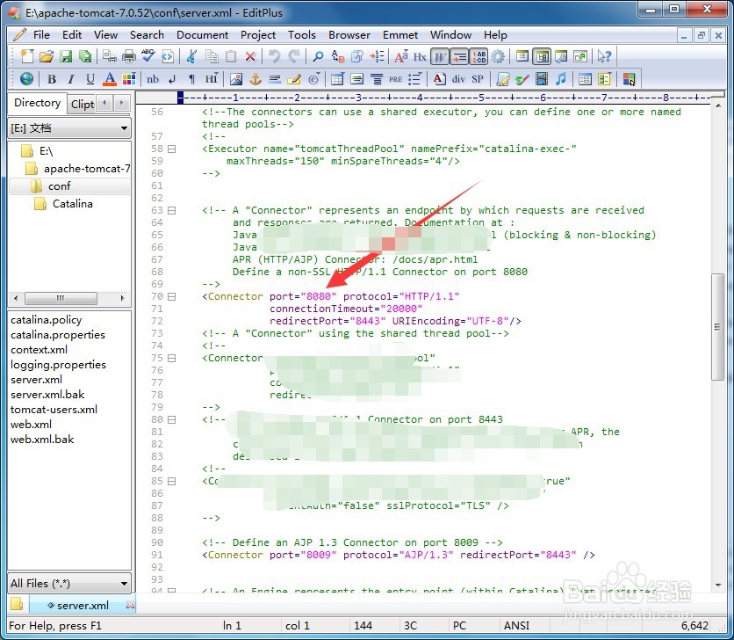
Task: Toggle Auto Indent button
Action: point(459,56)
